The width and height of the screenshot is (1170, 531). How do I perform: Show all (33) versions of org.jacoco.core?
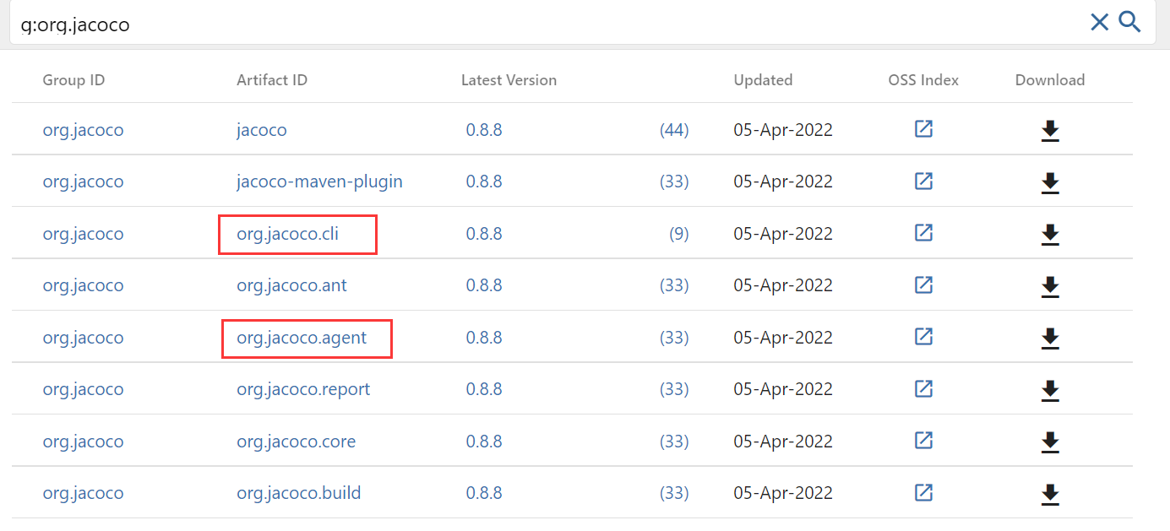point(674,442)
